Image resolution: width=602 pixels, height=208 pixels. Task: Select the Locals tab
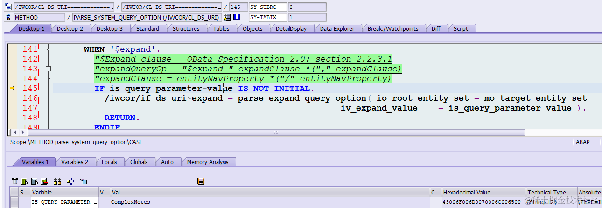coord(109,162)
